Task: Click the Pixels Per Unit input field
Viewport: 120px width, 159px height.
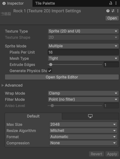Action: (x=83, y=52)
